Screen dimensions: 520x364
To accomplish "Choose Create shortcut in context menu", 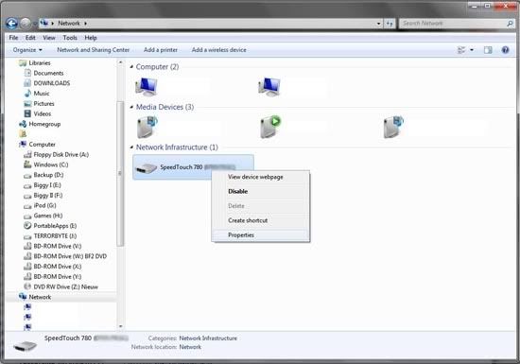I will point(261,220).
